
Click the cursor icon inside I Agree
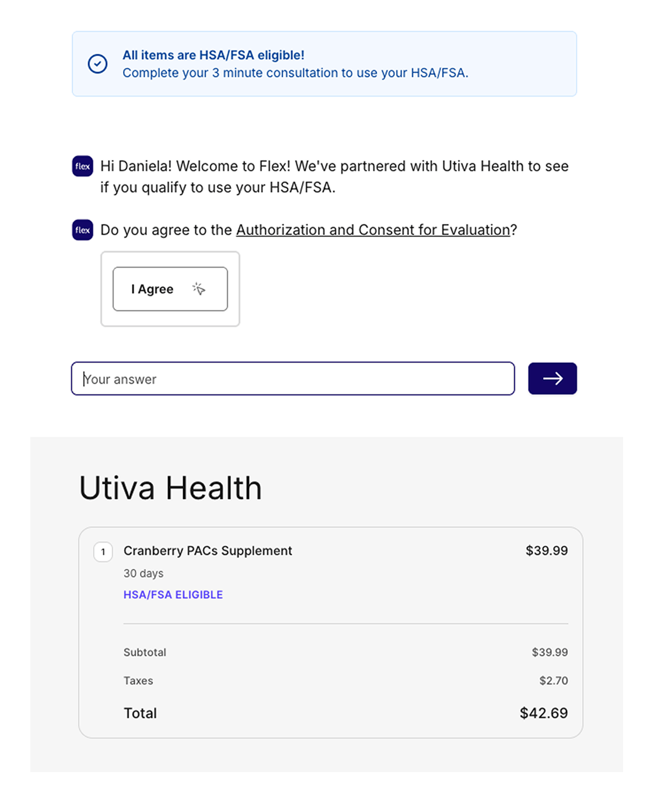199,289
